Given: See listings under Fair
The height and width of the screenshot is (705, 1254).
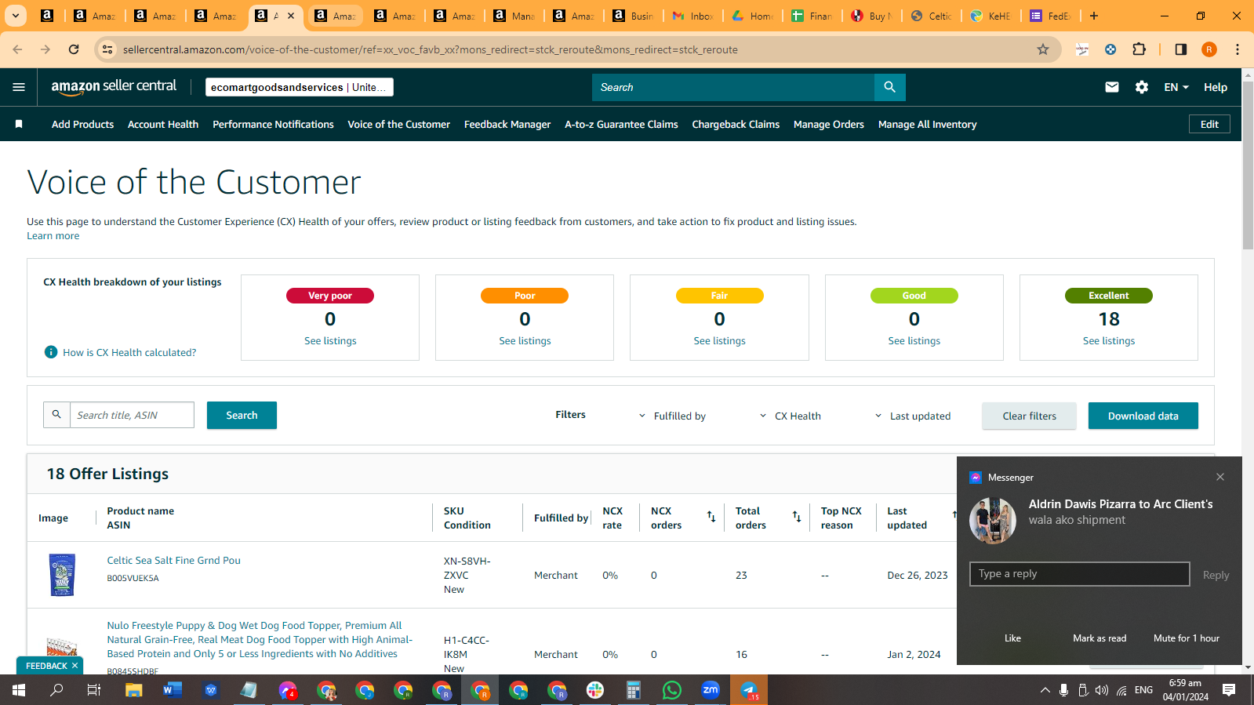Looking at the screenshot, I should [x=719, y=340].
